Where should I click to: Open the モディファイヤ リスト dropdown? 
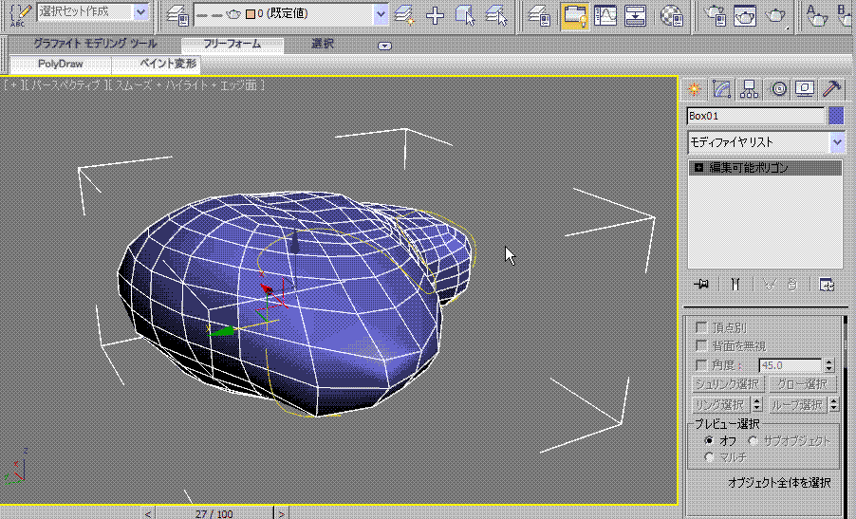click(x=837, y=142)
